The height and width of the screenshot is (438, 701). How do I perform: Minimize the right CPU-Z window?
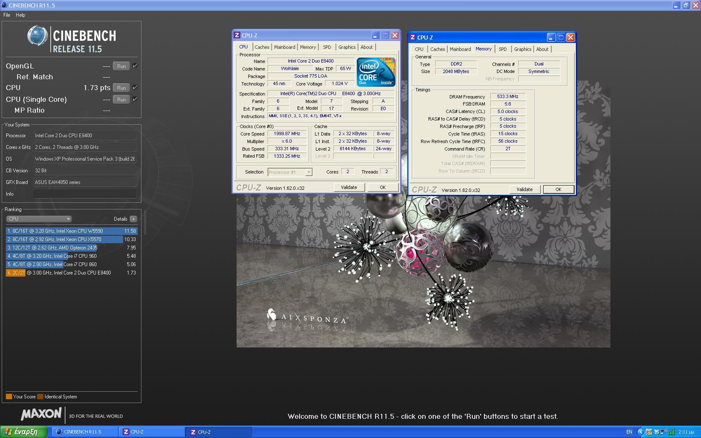point(551,38)
